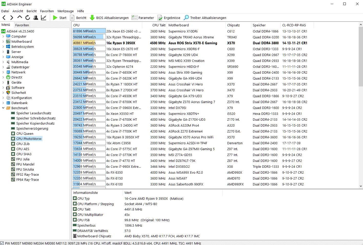Click the 61896 MPixel/s result bar
Image resolution: width=363 pixels, height=245 pixels.
coord(89,31)
